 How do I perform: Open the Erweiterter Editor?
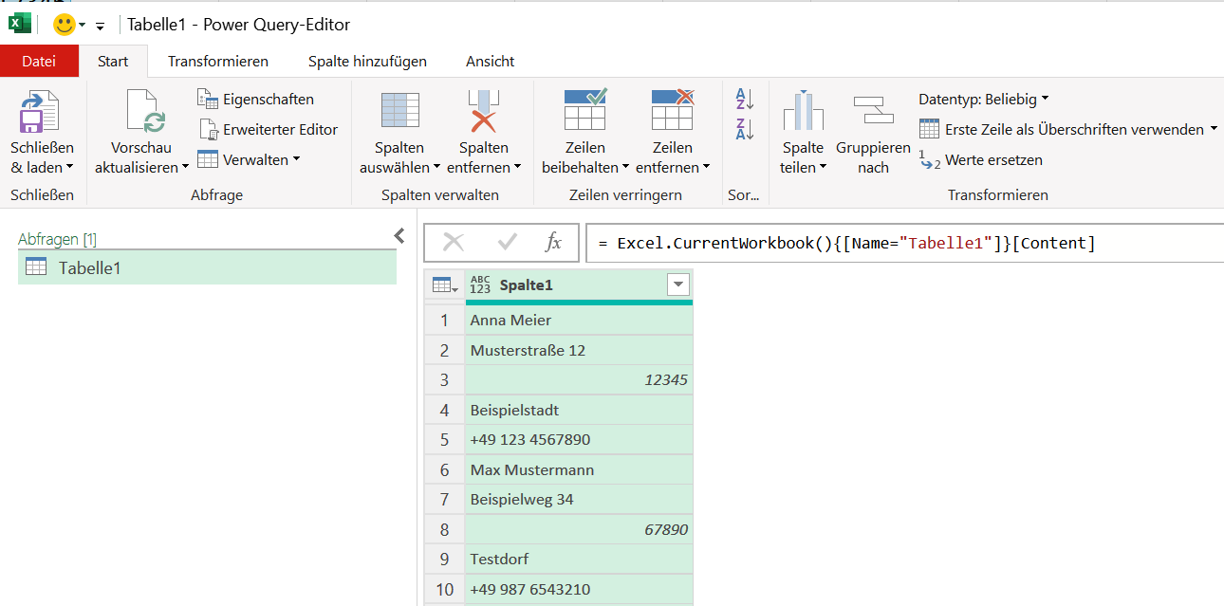268,129
